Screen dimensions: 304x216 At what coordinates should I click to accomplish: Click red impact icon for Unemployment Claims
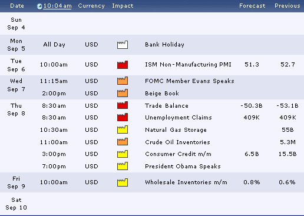pyautogui.click(x=123, y=117)
